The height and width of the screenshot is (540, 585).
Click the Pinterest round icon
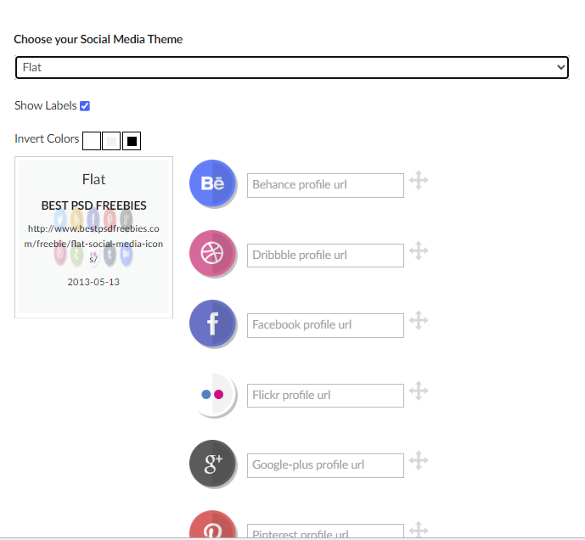[x=212, y=525]
